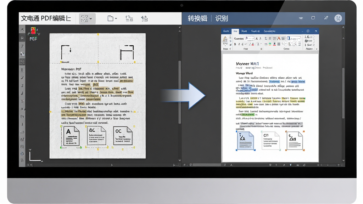Select the cylinder icon in the left sidebar
This screenshot has height=204, width=363.
pyautogui.click(x=22, y=117)
